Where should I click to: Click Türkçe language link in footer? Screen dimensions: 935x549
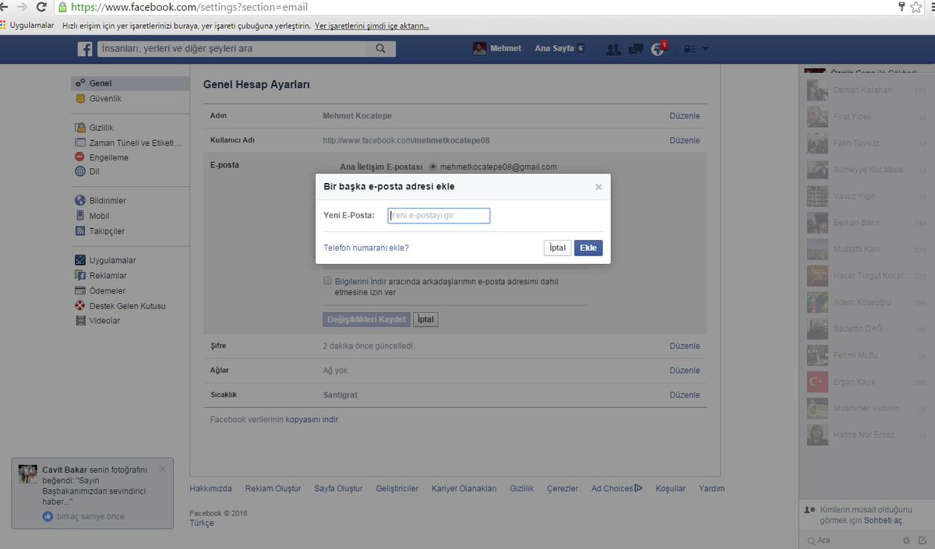pos(202,523)
